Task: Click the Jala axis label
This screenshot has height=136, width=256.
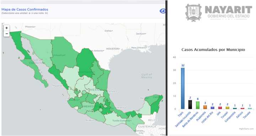Action: click(219, 113)
